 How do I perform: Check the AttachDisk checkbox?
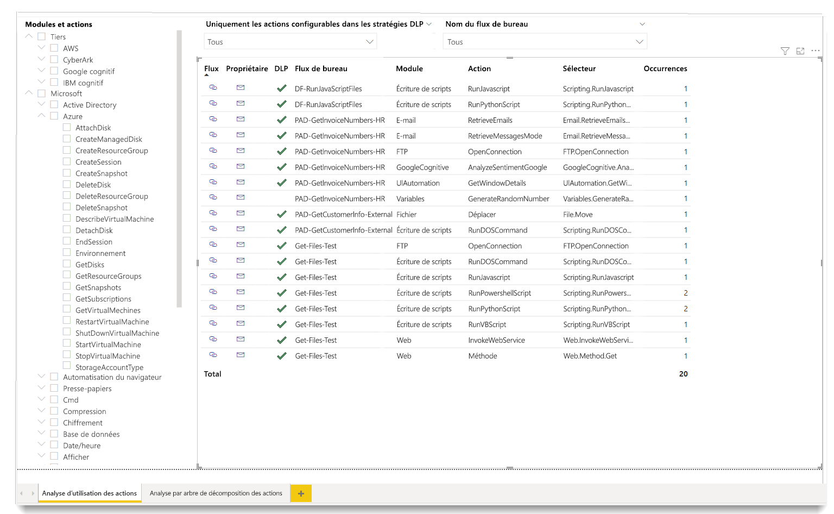point(67,127)
